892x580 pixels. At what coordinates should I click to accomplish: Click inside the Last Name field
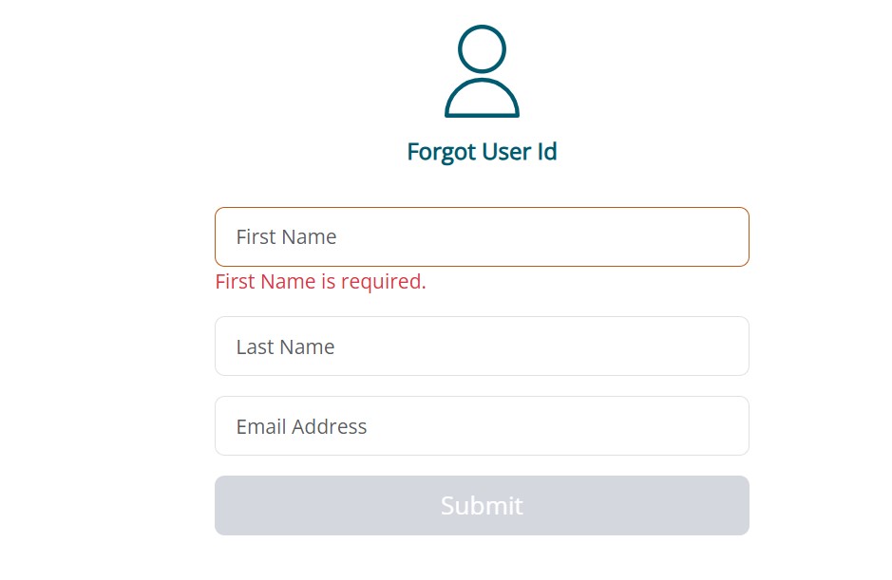click(x=482, y=346)
